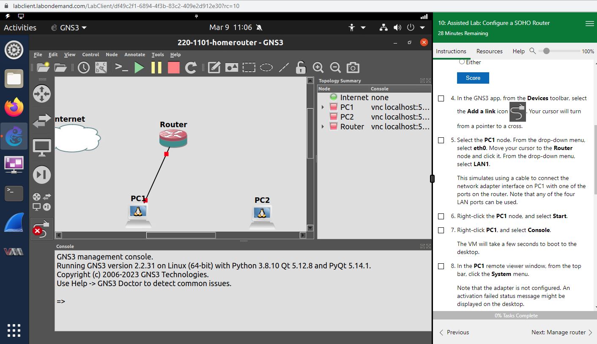Select the Draw a rectangle tool
The width and height of the screenshot is (597, 344).
click(249, 68)
